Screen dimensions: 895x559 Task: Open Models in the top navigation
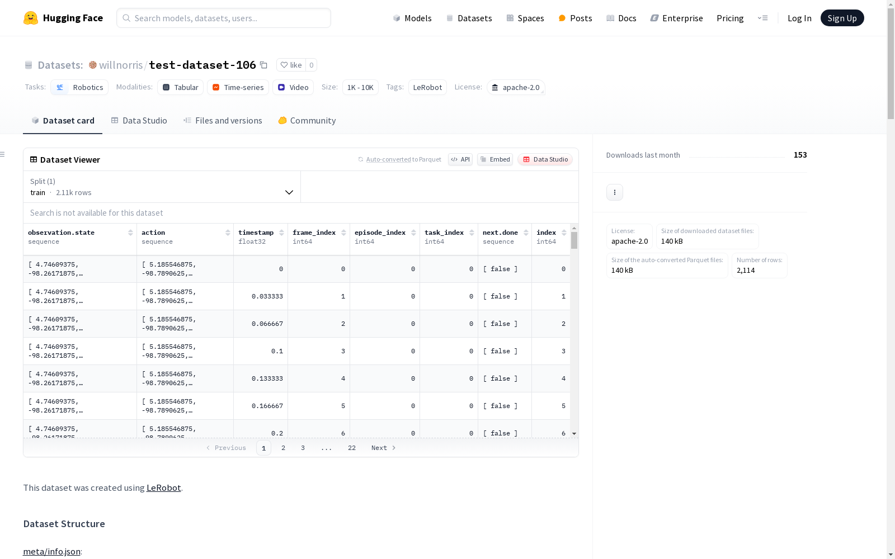click(x=412, y=18)
